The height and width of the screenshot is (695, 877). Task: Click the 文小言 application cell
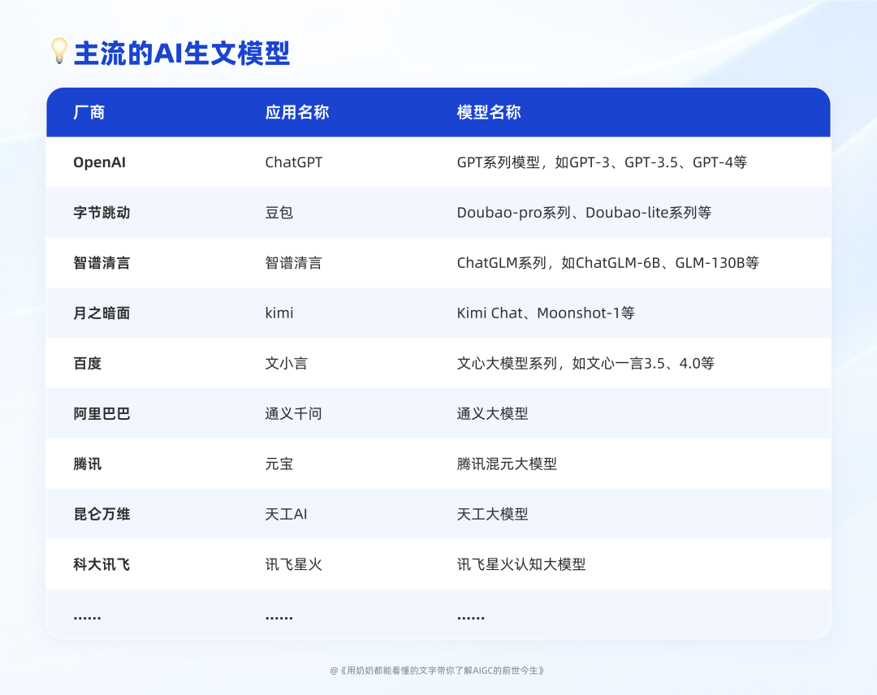pyautogui.click(x=287, y=364)
